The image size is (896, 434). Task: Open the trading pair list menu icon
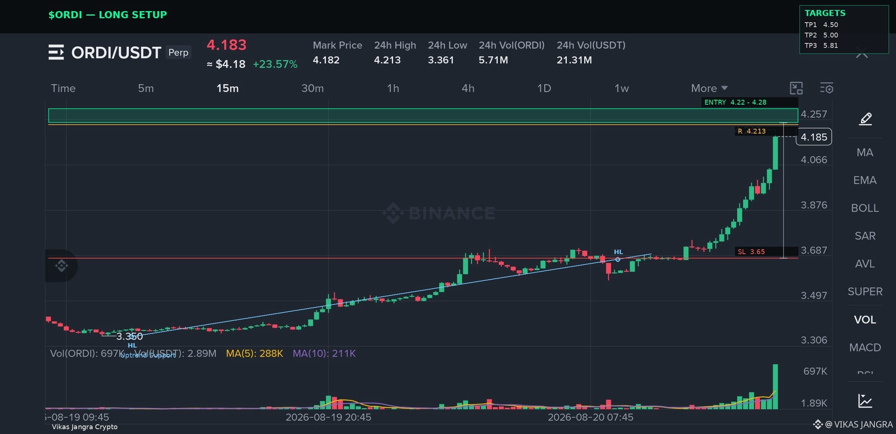pyautogui.click(x=56, y=52)
